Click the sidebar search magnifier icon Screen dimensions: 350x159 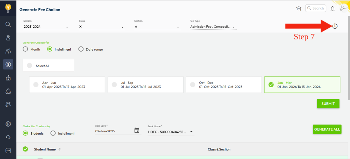coord(8,24)
